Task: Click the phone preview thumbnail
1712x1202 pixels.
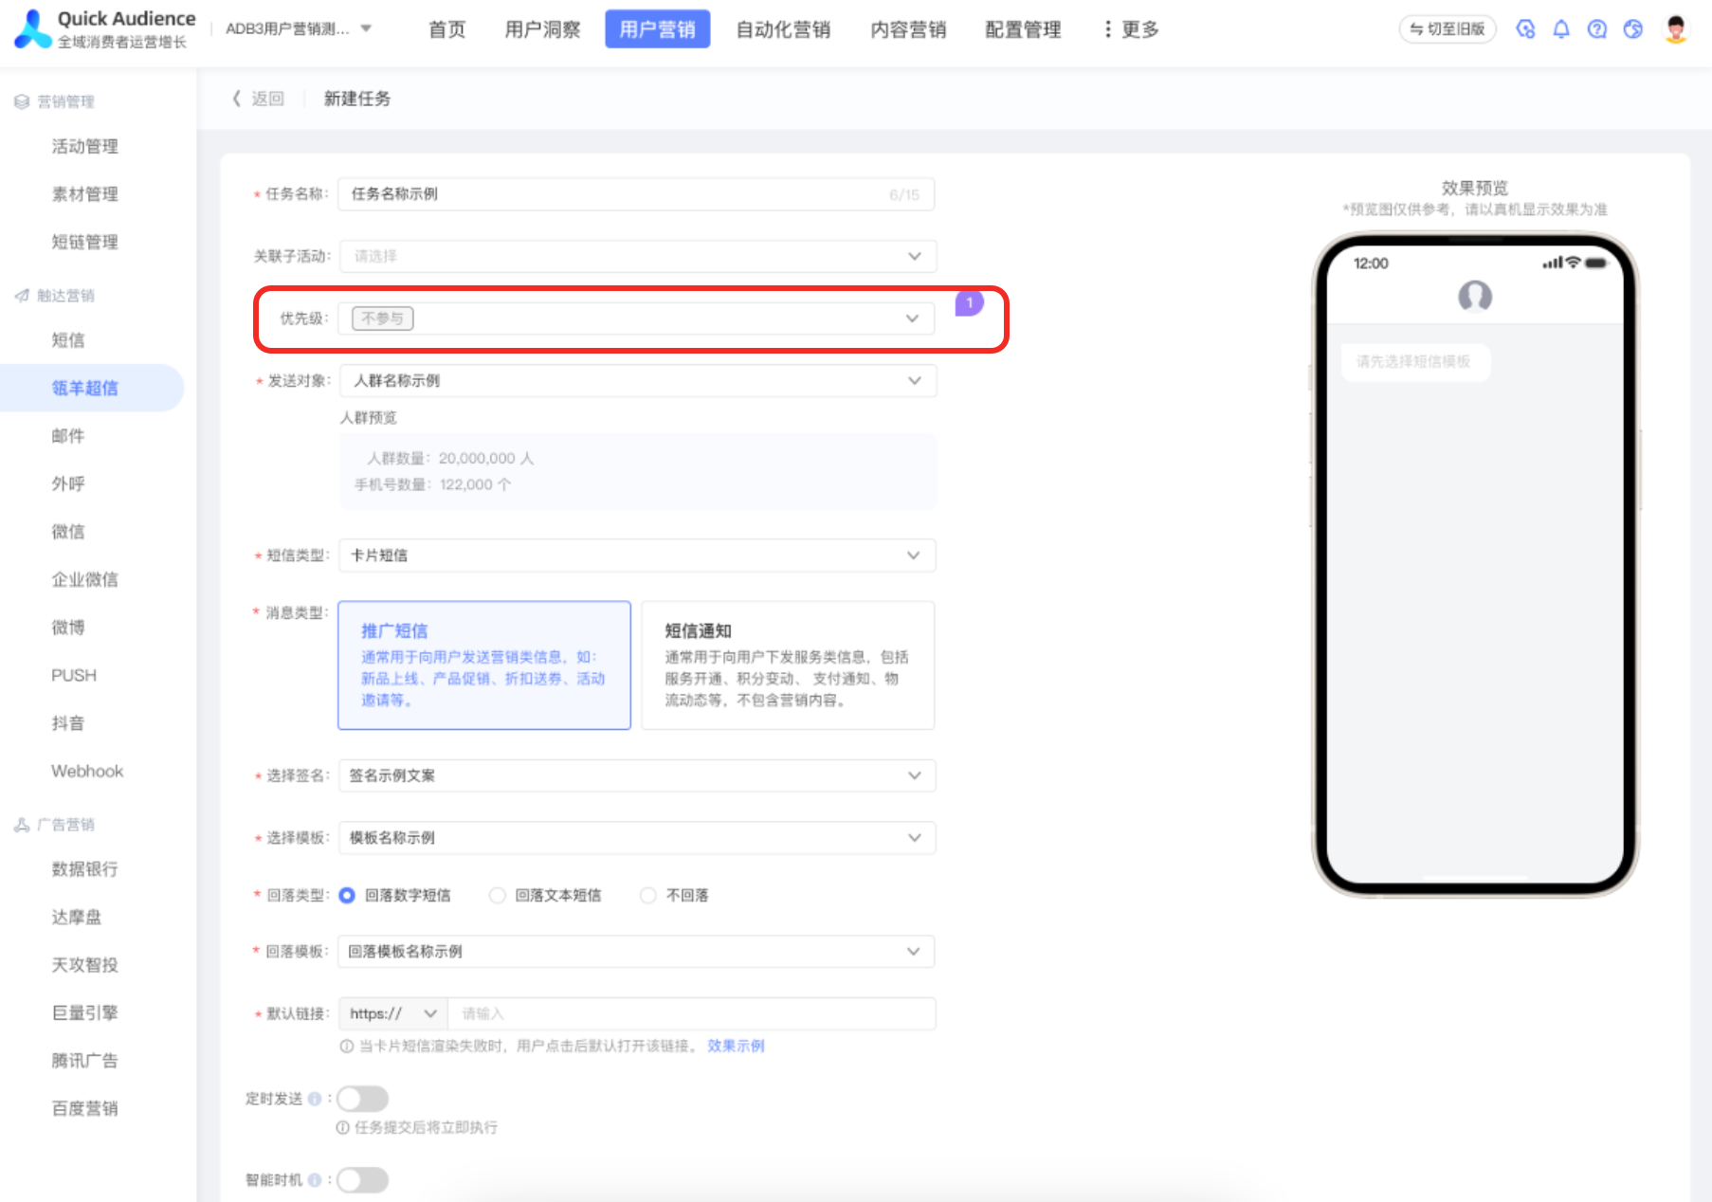Action: 1475,565
